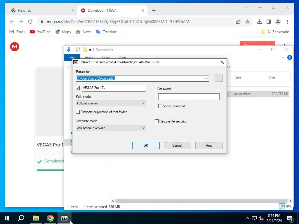The image size is (299, 224).
Task: Open Chrome tab search chevron
Action: (246, 7)
